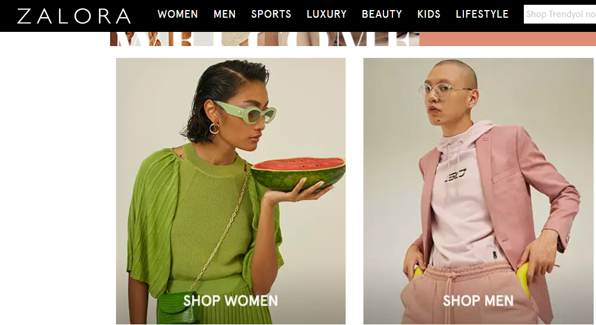Viewport: 596px width, 325px height.
Task: Open the LUXURY navigation item
Action: coord(327,14)
